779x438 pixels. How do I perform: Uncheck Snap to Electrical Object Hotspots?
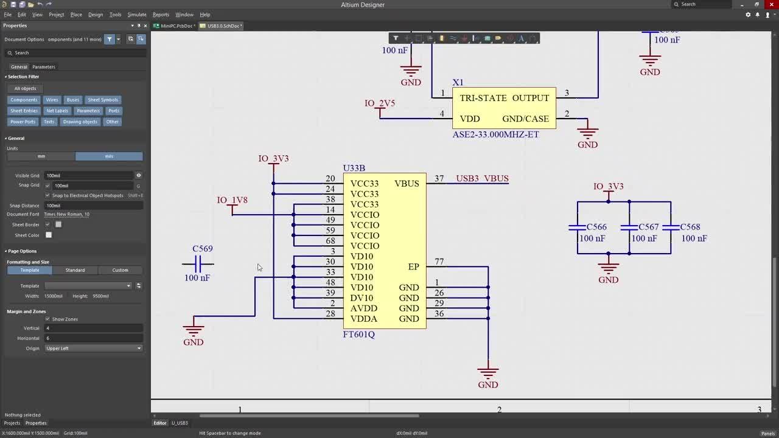click(47, 195)
